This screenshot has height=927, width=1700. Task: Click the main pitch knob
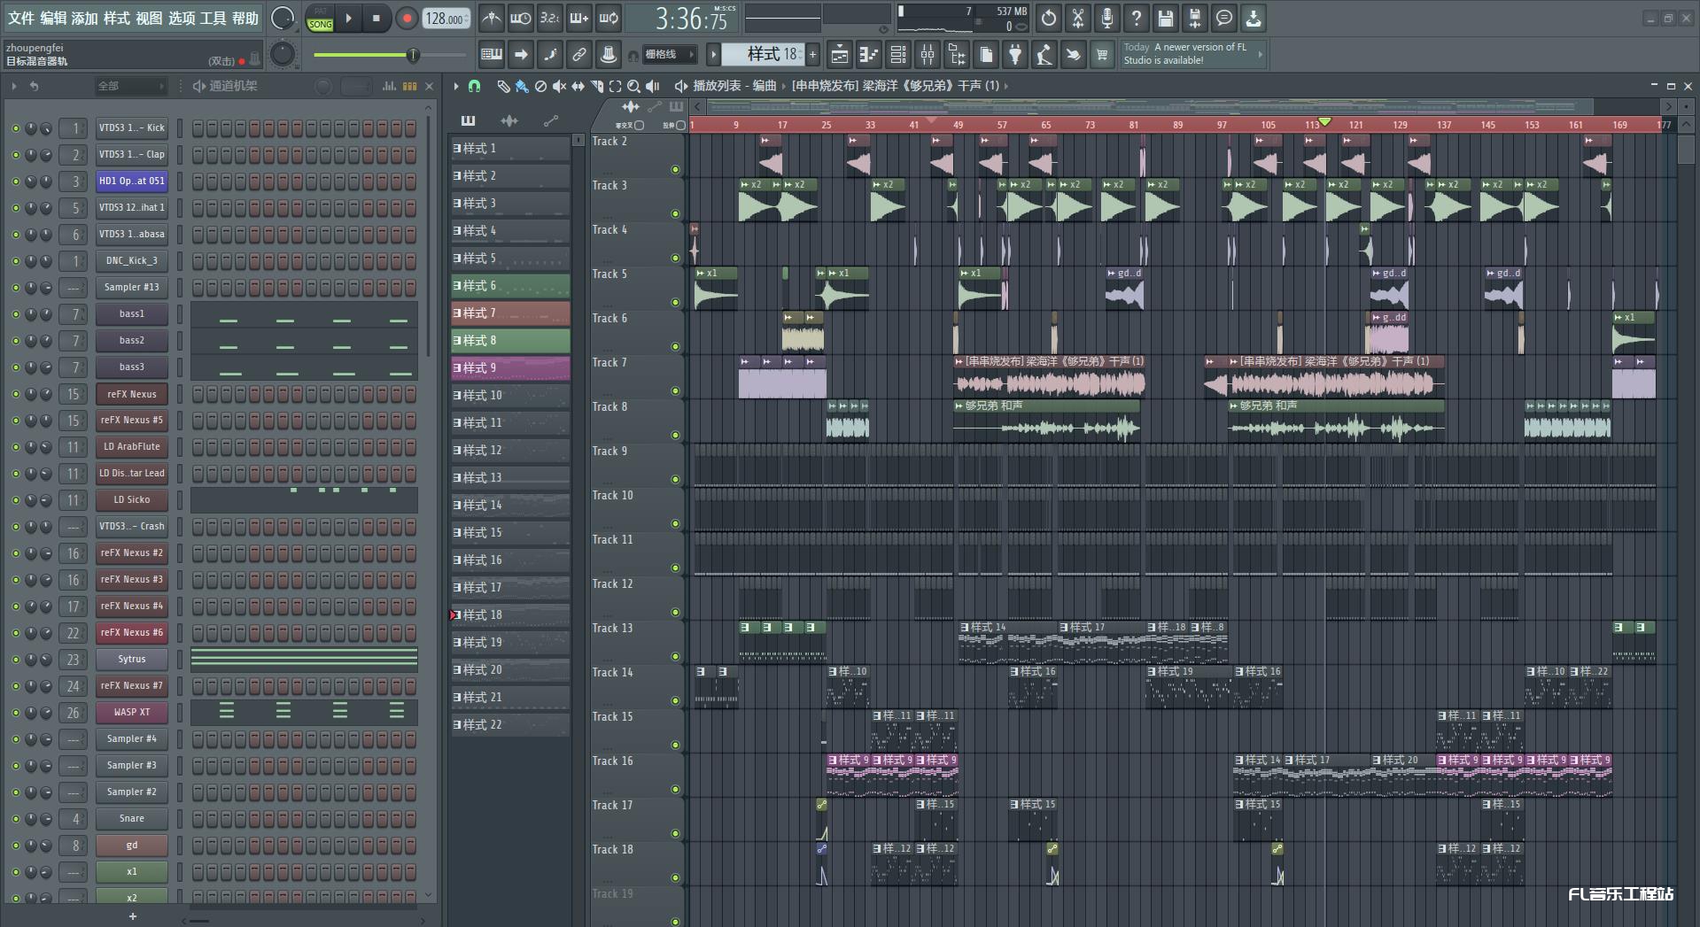pyautogui.click(x=282, y=55)
